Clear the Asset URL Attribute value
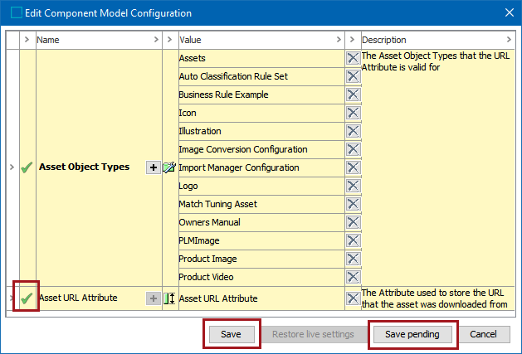 (x=353, y=298)
